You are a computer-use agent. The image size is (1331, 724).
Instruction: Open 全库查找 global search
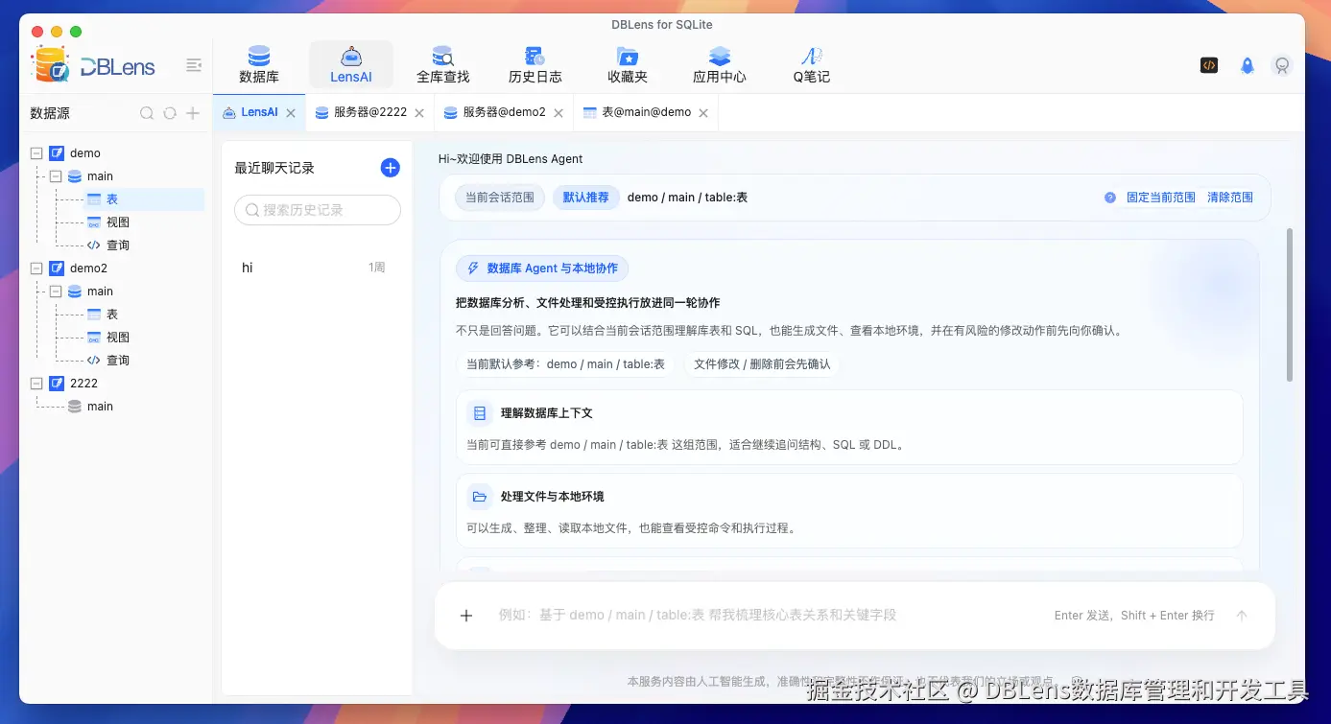[x=442, y=64]
